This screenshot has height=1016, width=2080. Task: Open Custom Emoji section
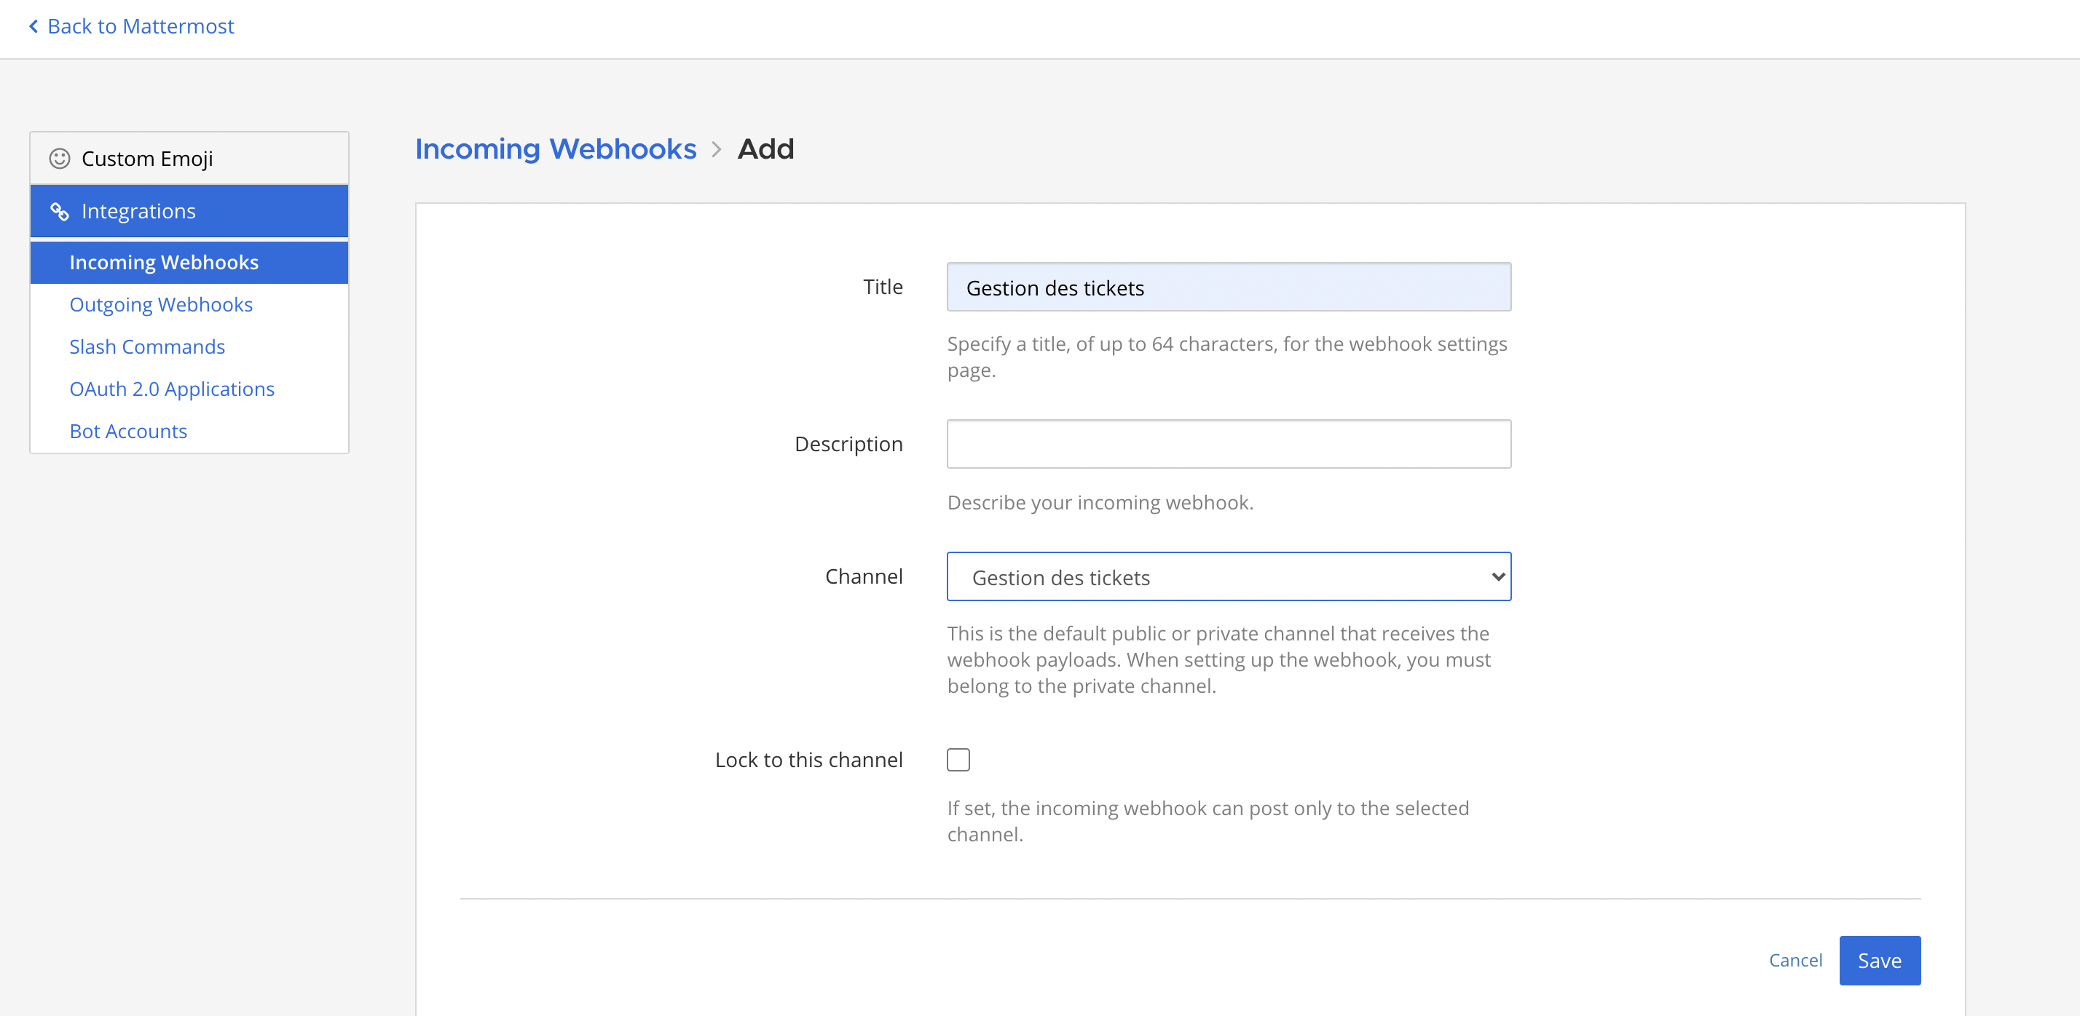(147, 158)
